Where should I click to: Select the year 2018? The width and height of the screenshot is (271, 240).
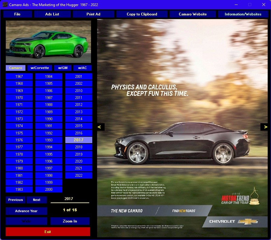coord(79,147)
